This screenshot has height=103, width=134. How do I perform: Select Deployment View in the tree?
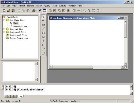[x=18, y=35]
